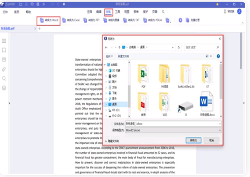Open the search panel in the left sidebar

coord(4,78)
